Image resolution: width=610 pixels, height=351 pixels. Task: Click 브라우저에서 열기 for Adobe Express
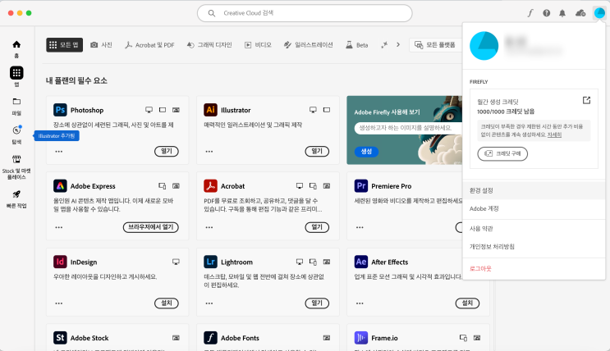[x=151, y=227]
